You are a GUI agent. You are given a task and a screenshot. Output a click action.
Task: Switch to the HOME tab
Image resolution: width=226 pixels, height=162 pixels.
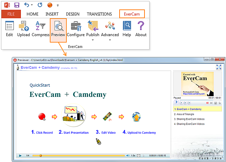coord(33,14)
